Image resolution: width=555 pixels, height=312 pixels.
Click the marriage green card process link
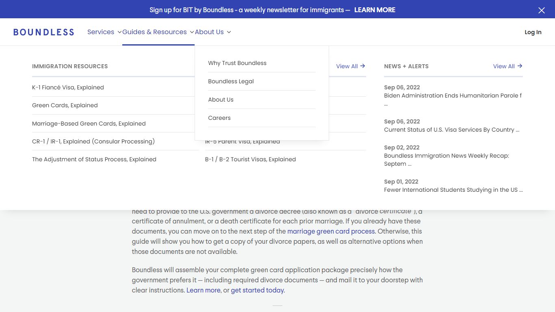tap(331, 231)
